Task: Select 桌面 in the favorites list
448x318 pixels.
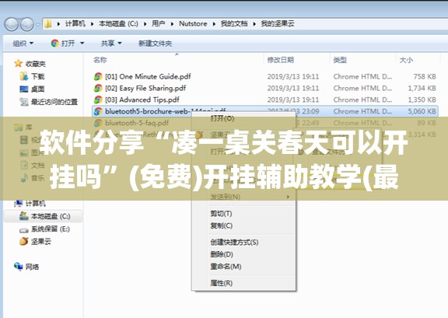Action: click(x=37, y=89)
